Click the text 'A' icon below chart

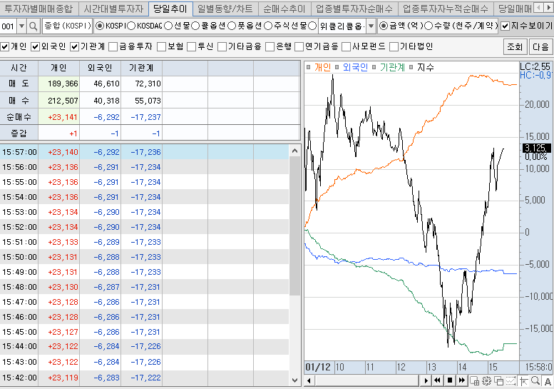coord(547,381)
